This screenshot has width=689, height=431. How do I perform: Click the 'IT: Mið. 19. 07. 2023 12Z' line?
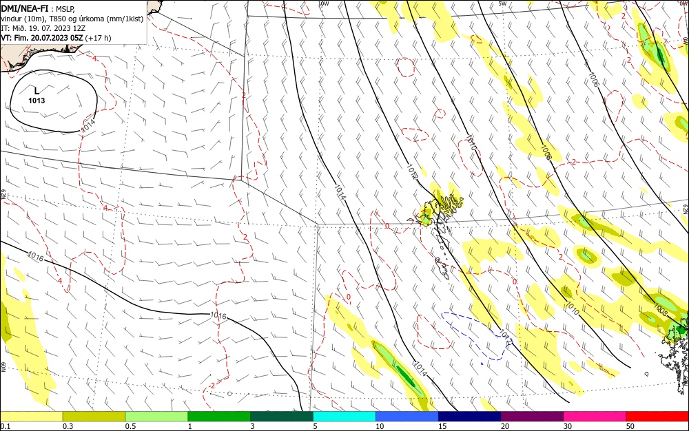pos(43,28)
